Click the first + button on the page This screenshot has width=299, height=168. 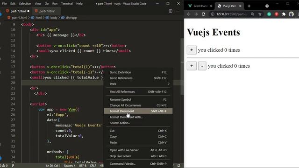coord(192,50)
